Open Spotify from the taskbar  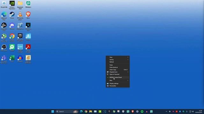(x=142, y=111)
